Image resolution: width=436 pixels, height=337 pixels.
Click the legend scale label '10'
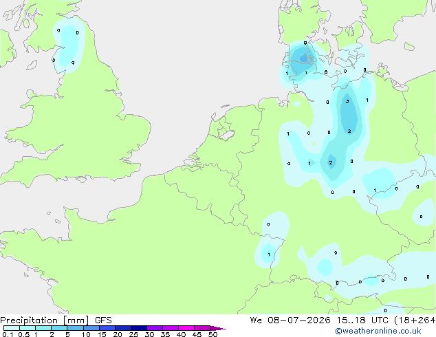pos(86,334)
